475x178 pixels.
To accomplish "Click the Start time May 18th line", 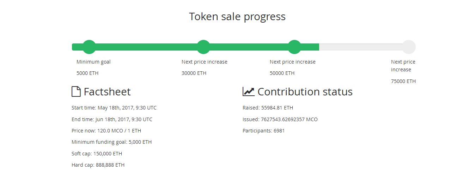I will [114, 108].
